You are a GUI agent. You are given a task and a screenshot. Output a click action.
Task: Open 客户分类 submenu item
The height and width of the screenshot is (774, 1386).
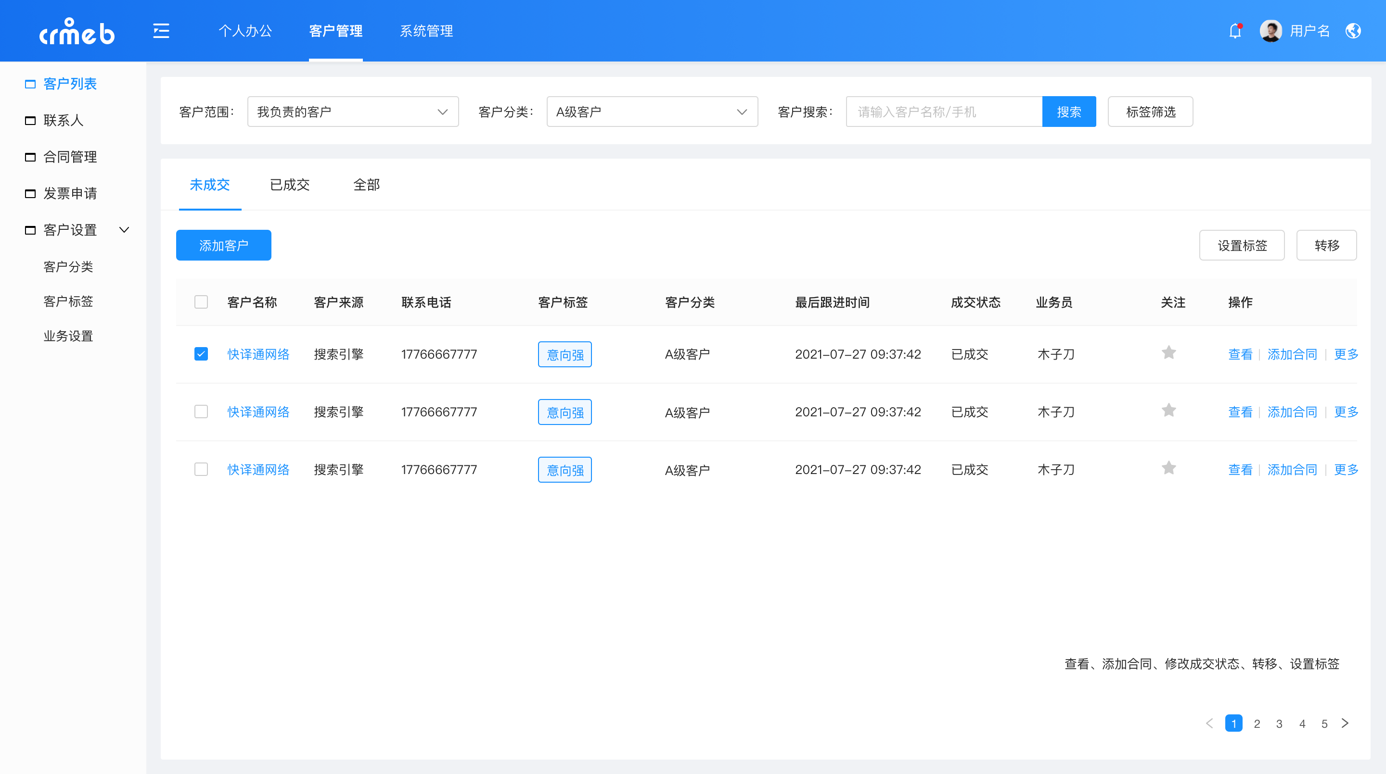(x=68, y=267)
